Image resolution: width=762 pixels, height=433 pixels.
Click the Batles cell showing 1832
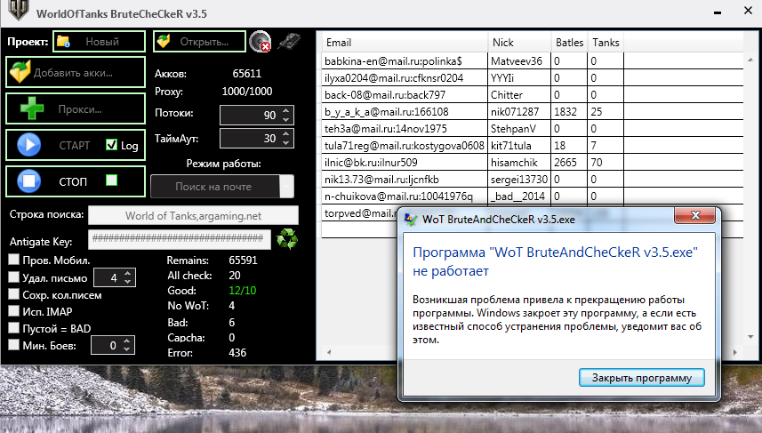coord(569,112)
